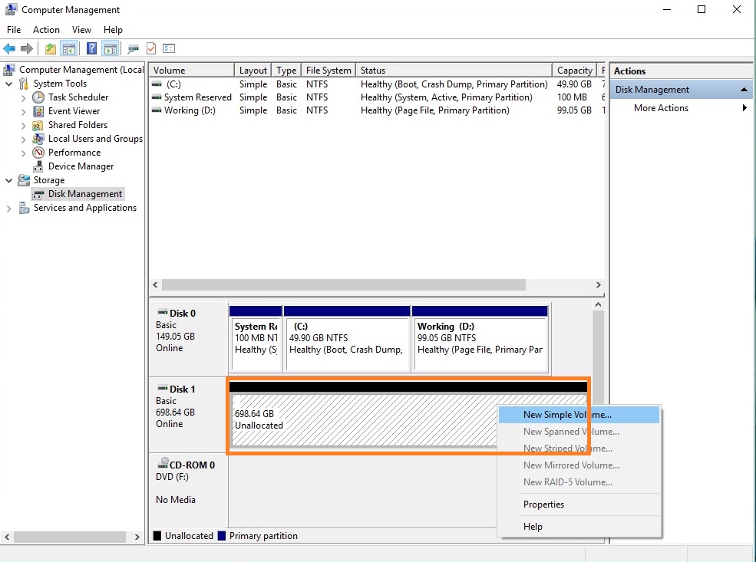This screenshot has height=562, width=756.
Task: Expand the Task Scheduler node
Action: pyautogui.click(x=24, y=98)
